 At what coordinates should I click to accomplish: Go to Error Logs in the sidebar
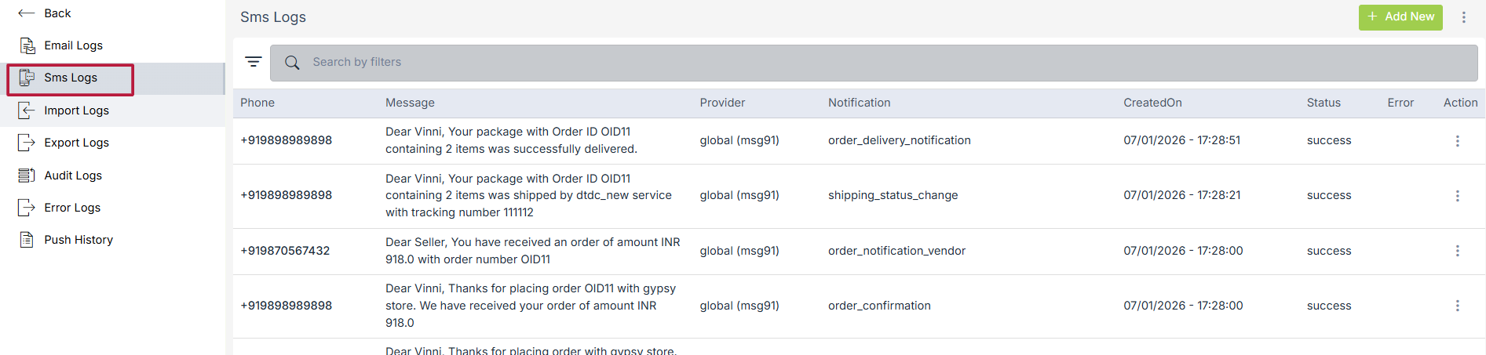72,208
